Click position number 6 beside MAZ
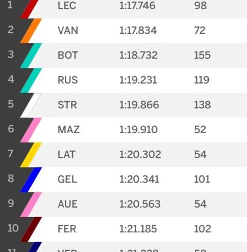Viewport: 247px width, 252px height. tap(11, 129)
